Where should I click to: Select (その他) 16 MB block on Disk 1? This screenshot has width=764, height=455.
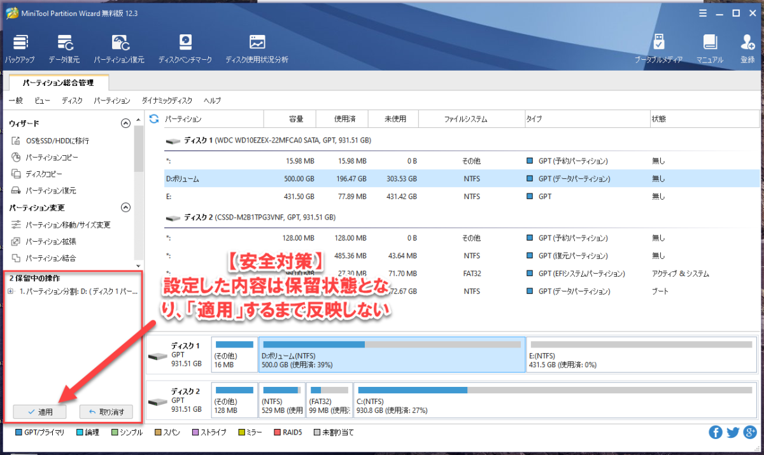click(x=234, y=355)
